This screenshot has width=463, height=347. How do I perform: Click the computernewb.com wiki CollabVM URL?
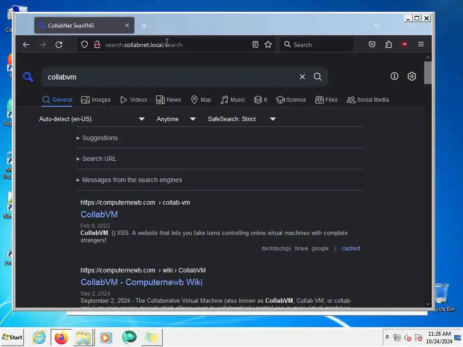[x=143, y=270]
